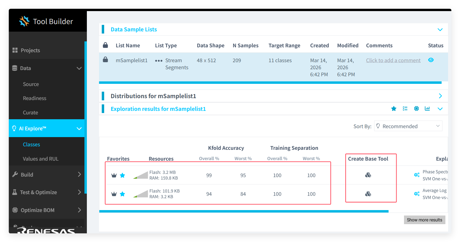
Task: Click the Renesas logo
Action: pos(46,231)
